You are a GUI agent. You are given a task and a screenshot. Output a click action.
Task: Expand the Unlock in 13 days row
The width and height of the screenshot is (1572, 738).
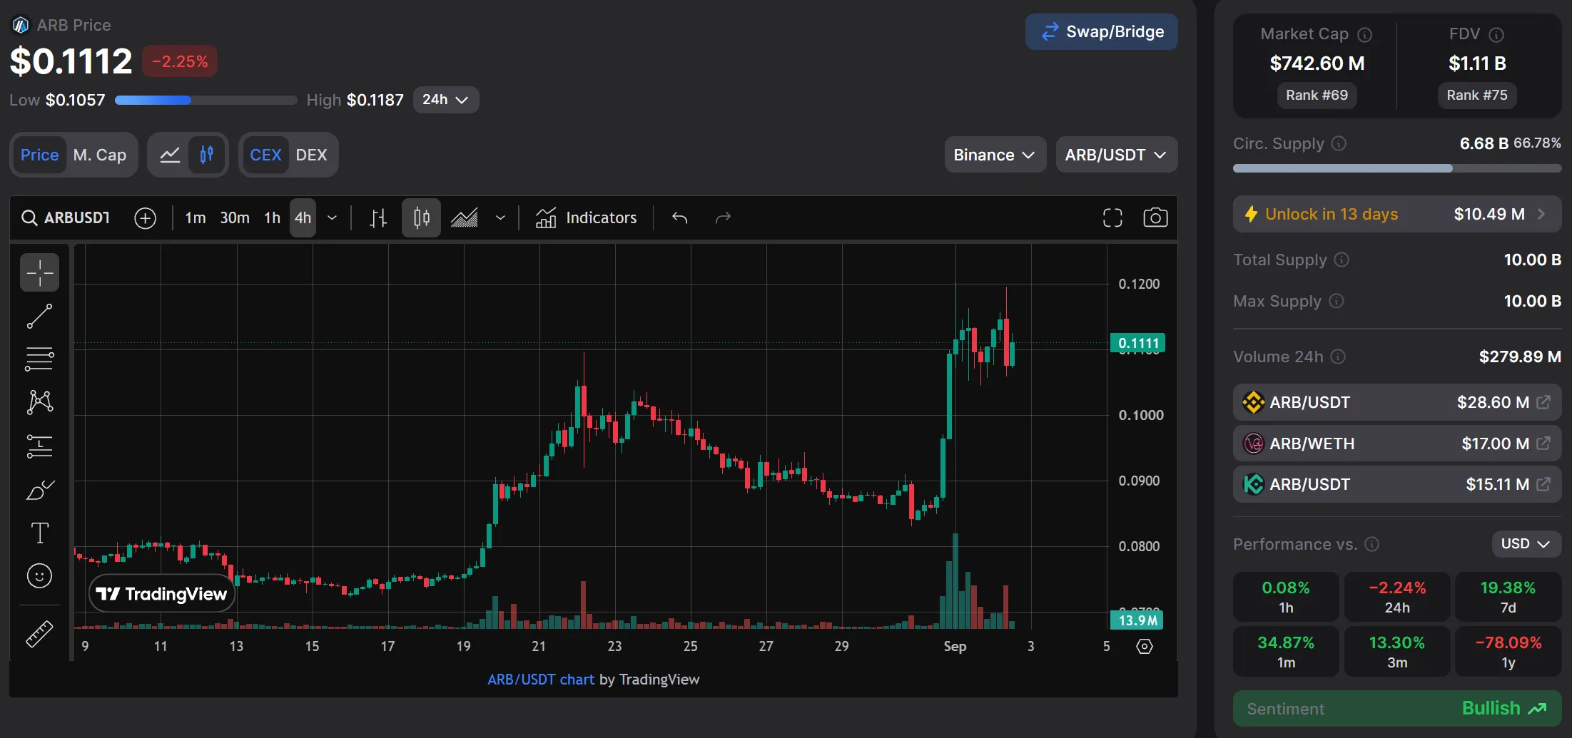tap(1396, 214)
